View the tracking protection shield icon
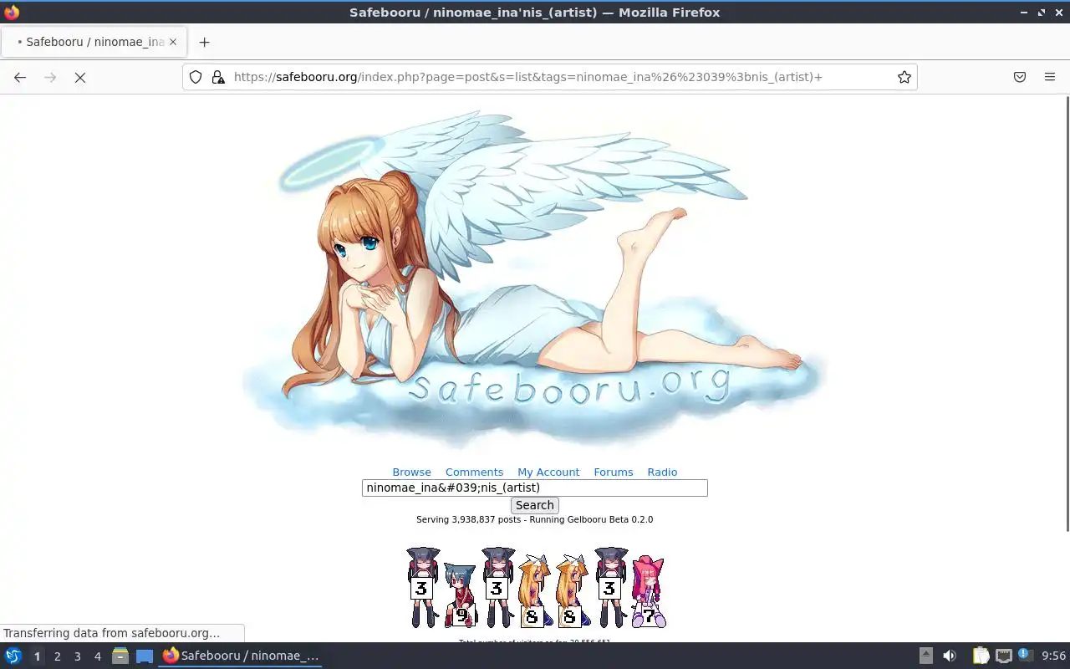 coord(196,77)
